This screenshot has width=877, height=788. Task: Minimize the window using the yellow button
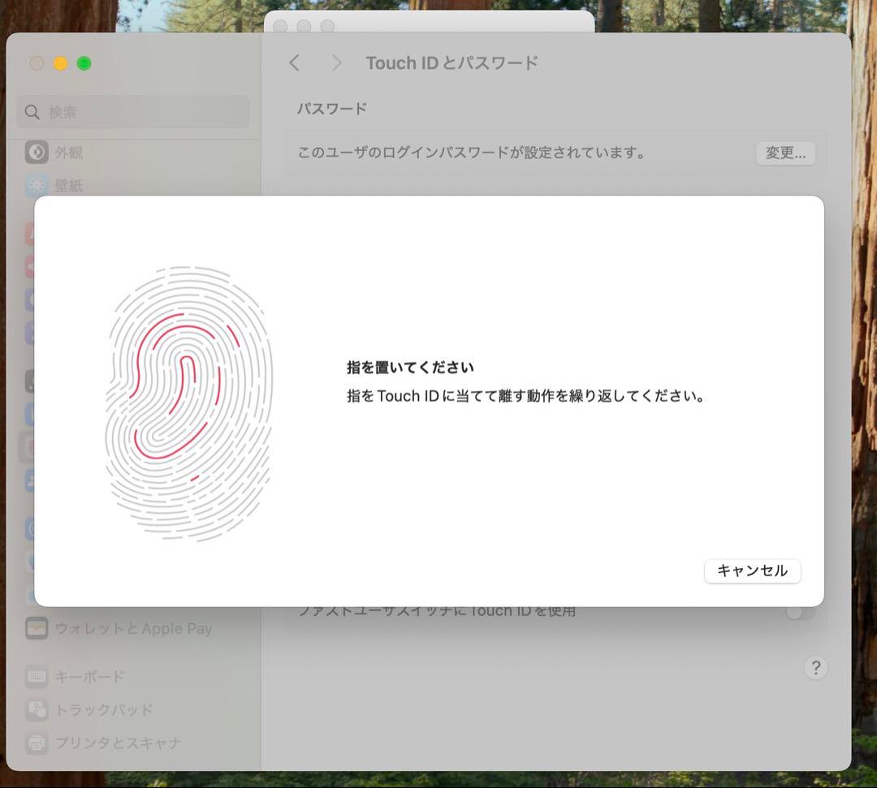point(60,63)
